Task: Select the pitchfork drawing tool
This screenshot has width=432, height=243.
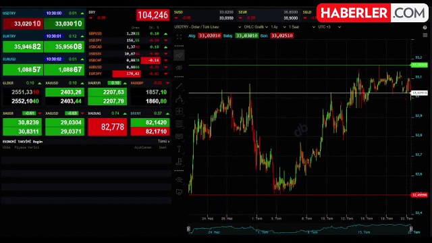Action: pos(179,99)
